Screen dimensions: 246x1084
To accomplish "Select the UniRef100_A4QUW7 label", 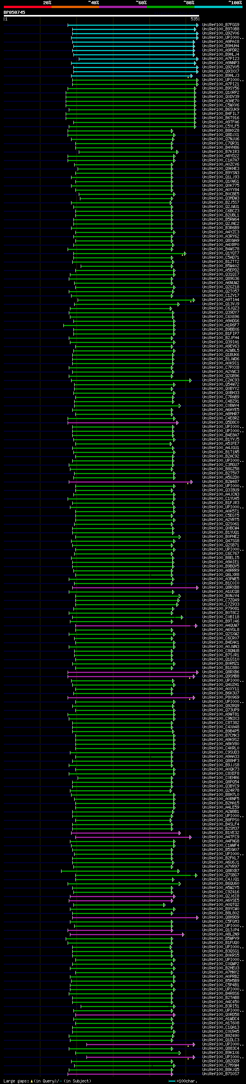I will click(x=221, y=626).
